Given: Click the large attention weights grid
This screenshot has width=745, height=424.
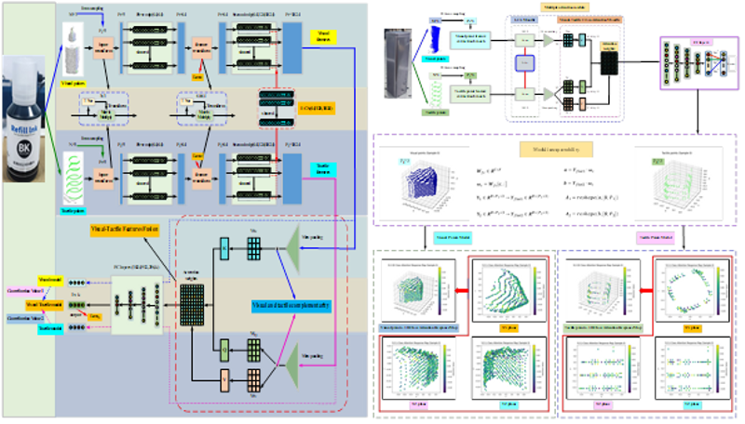Looking at the screenshot, I should click(x=192, y=303).
